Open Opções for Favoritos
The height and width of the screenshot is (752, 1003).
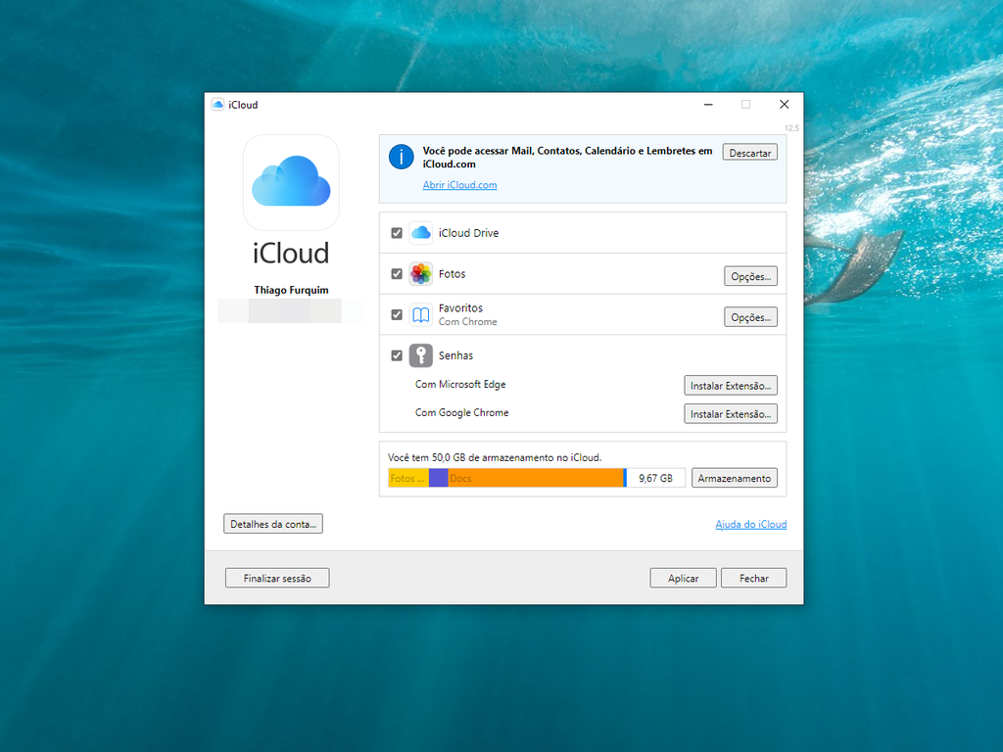click(x=751, y=317)
